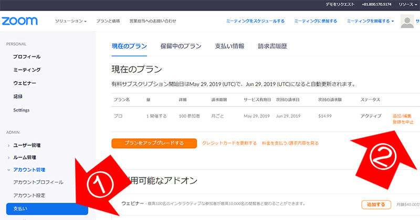
Task: Click the user profile avatar icon
Action: pyautogui.click(x=406, y=21)
